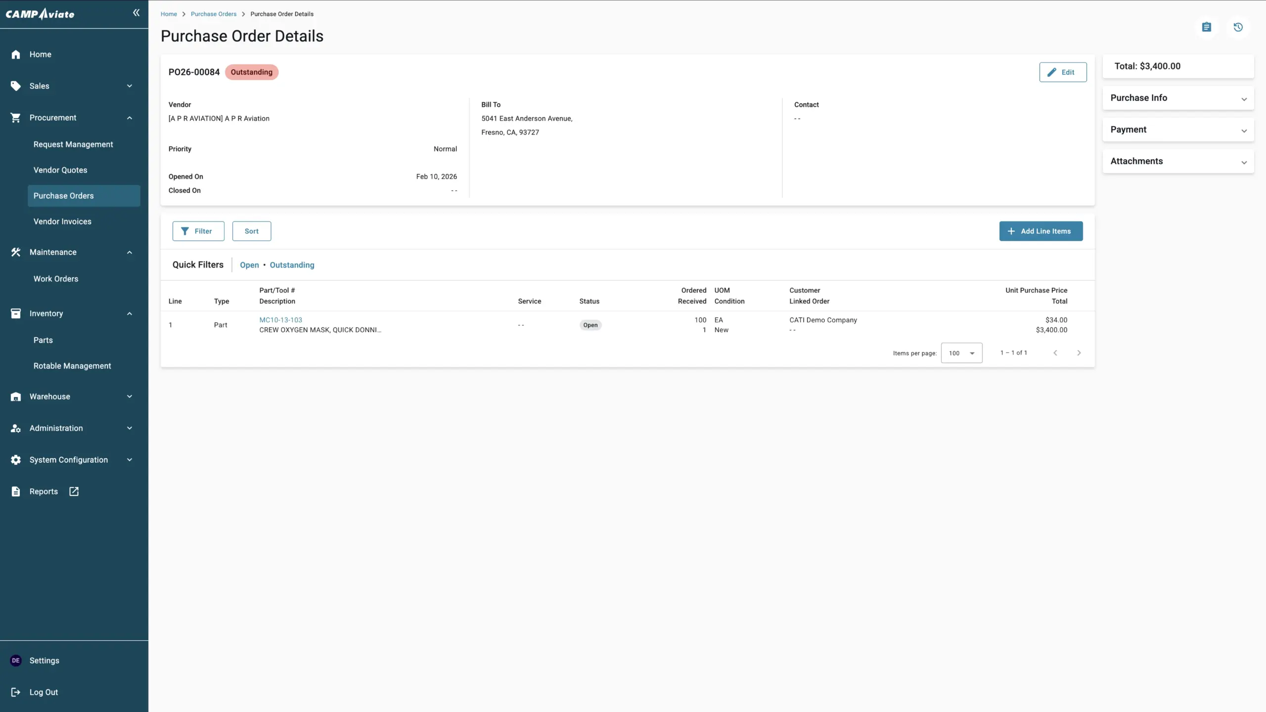Viewport: 1266px width, 712px height.
Task: Click the CAMP Aviate logo
Action: (40, 14)
